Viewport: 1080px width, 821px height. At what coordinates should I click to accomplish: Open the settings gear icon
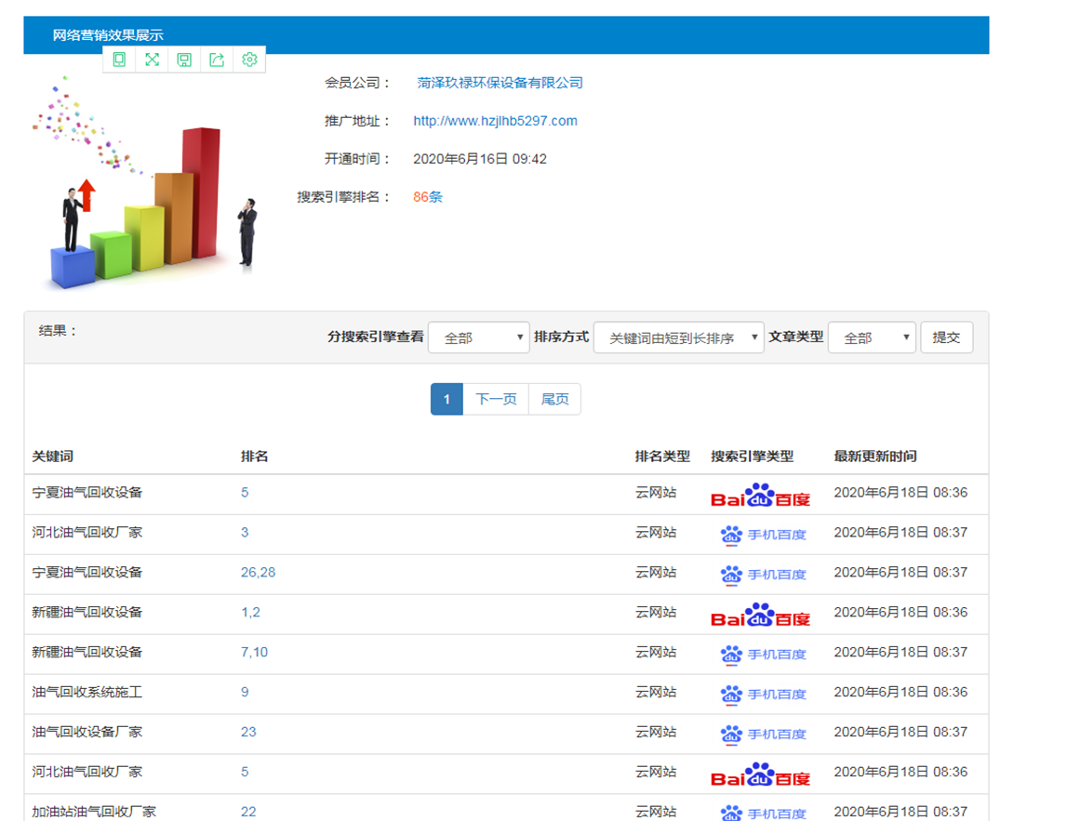point(249,60)
